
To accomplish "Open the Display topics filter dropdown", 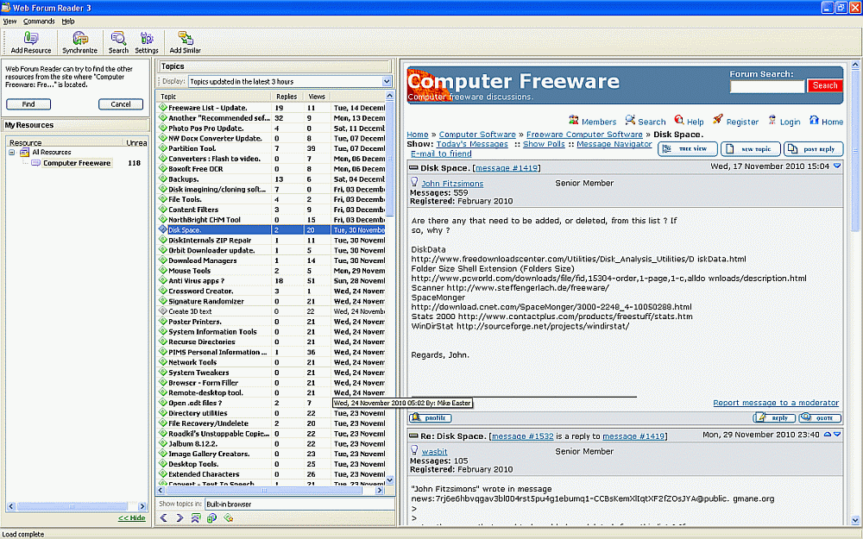I will coord(387,81).
